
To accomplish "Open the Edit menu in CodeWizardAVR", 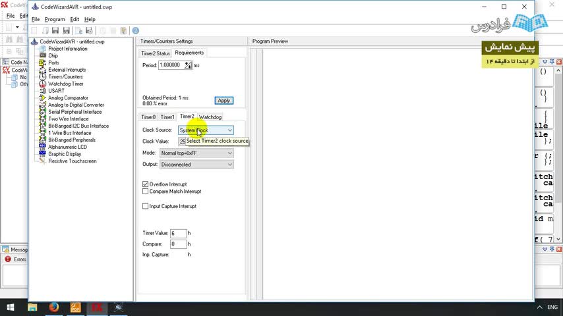I will (x=74, y=19).
